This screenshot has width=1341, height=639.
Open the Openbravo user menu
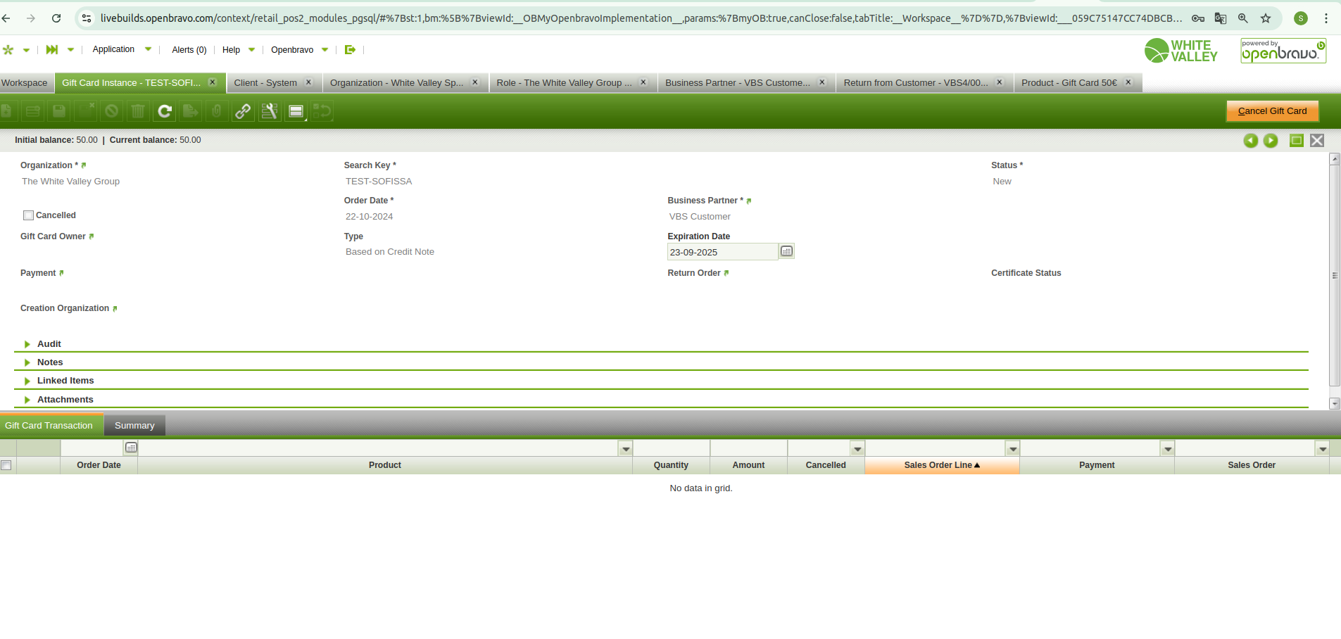point(300,50)
